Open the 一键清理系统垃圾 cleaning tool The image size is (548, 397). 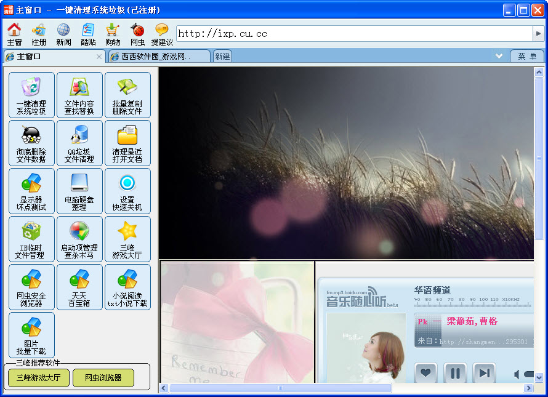pos(31,94)
